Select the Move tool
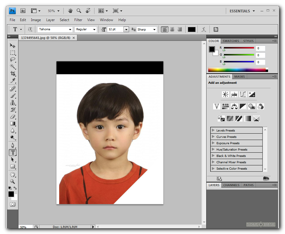 coord(13,46)
